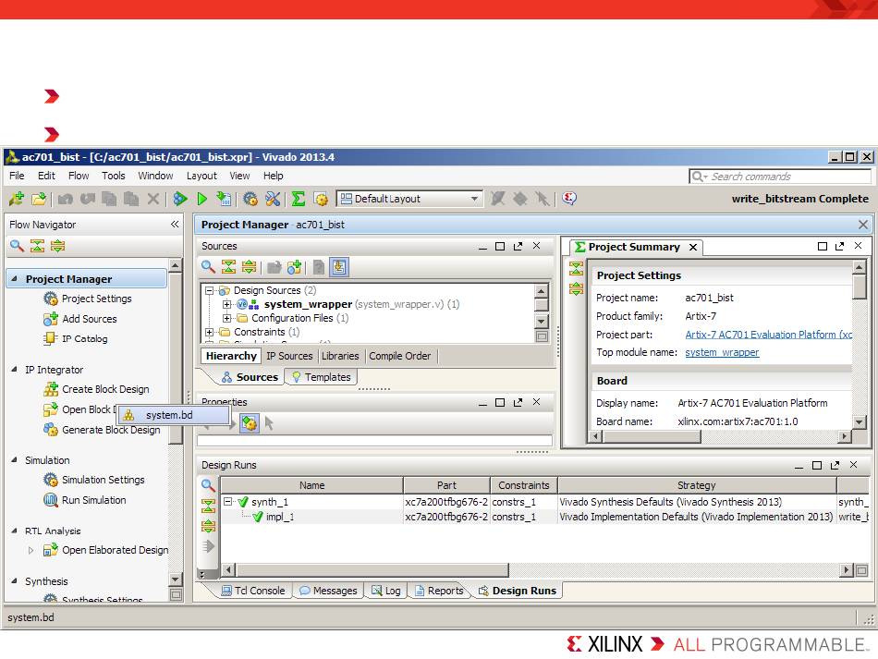The height and width of the screenshot is (659, 878).
Task: Click the wrench and screwdriver Options toolbar icon
Action: point(273,199)
